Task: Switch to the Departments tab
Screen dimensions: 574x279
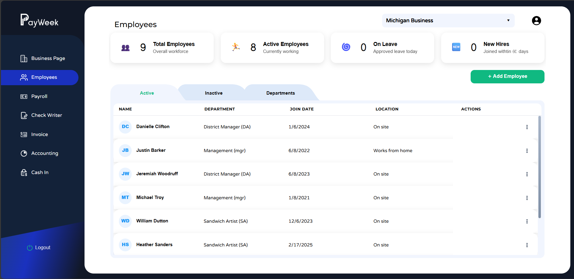Action: tap(281, 93)
